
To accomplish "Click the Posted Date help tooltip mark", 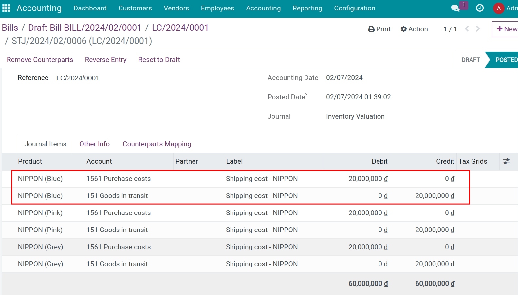I will [x=306, y=94].
